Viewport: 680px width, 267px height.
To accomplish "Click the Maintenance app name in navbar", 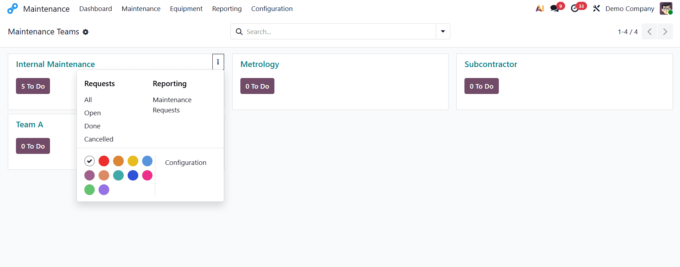I will point(46,9).
